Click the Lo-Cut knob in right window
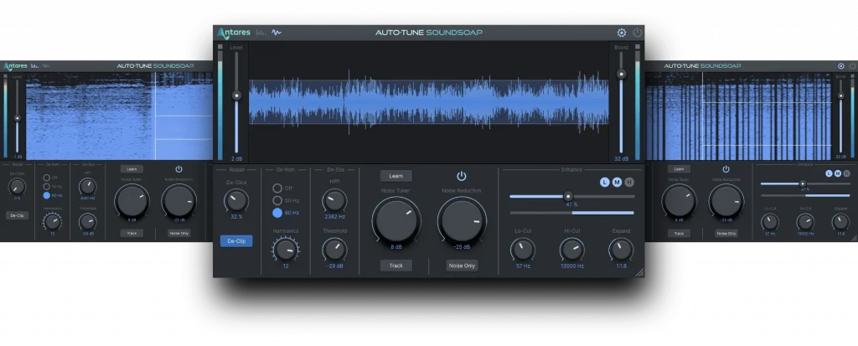 pyautogui.click(x=770, y=222)
